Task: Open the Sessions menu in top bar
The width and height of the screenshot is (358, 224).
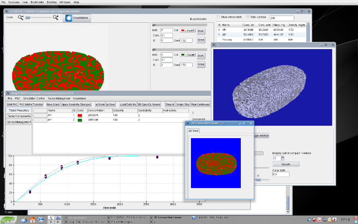Action: (x=14, y=2)
